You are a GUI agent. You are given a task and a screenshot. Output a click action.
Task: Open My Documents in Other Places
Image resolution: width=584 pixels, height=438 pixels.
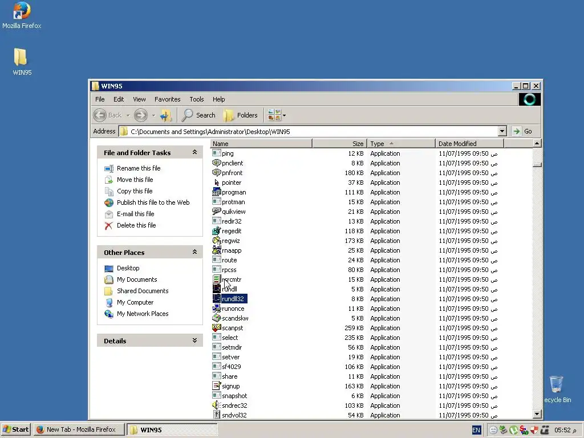click(x=137, y=279)
